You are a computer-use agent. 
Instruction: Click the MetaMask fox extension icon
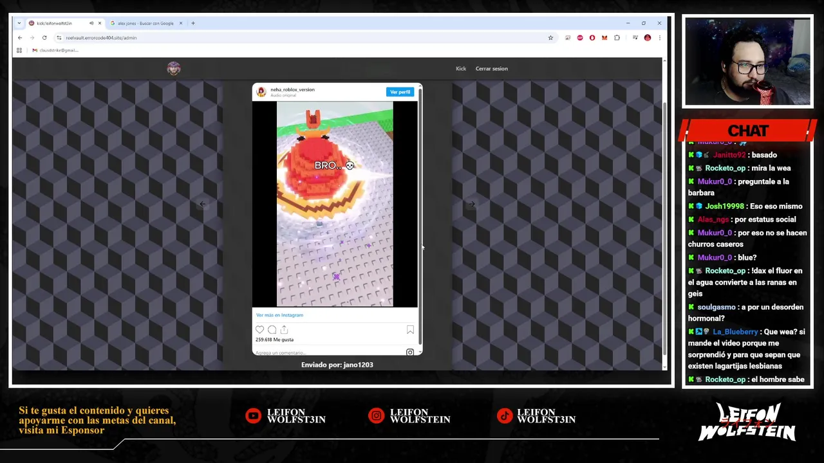pos(604,38)
